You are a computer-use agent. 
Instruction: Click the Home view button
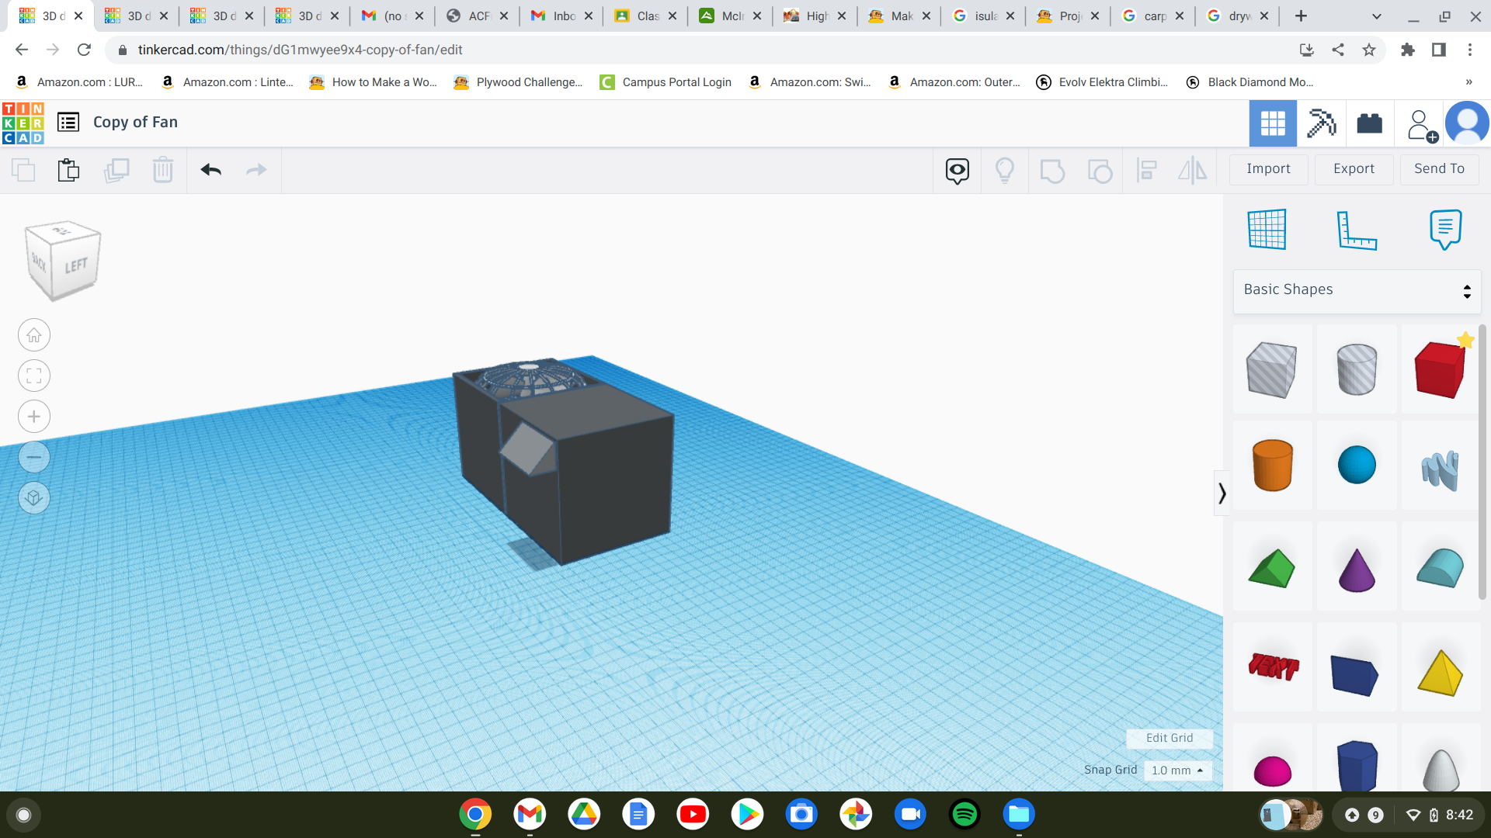[x=34, y=335]
